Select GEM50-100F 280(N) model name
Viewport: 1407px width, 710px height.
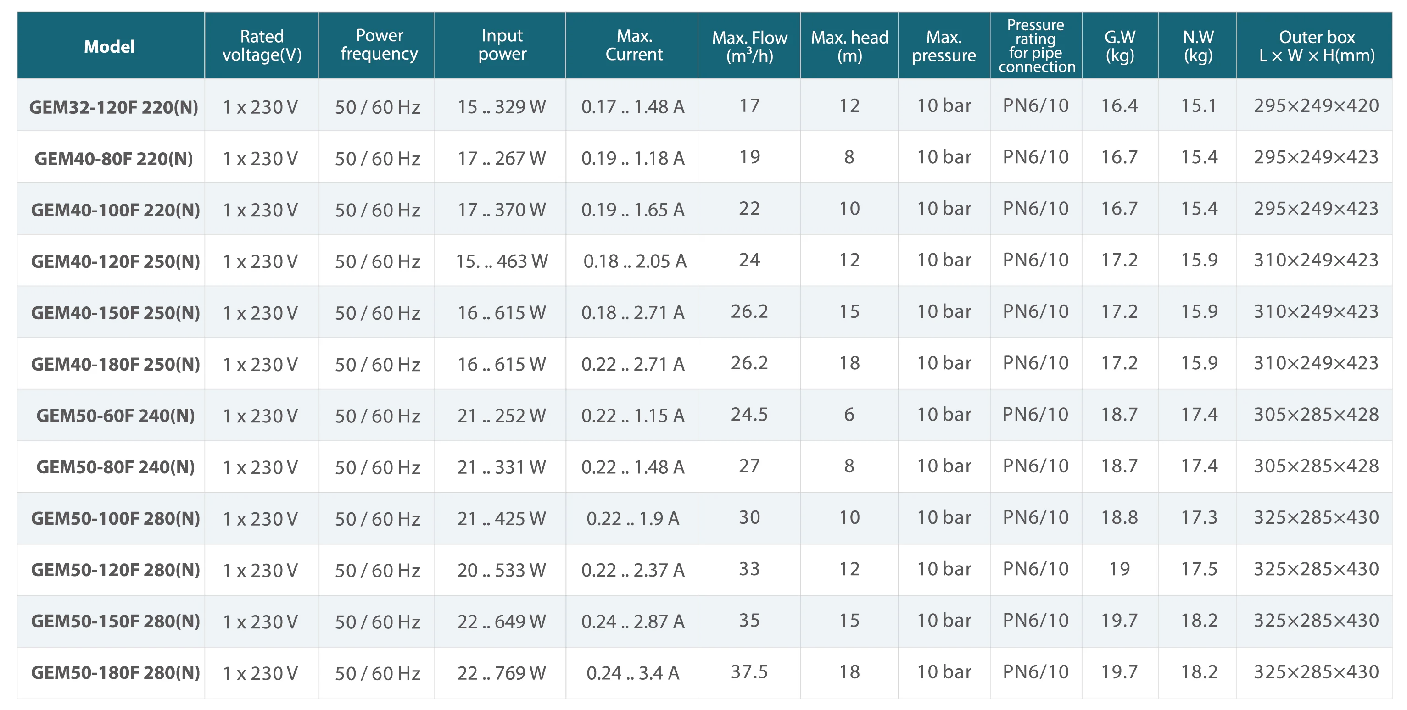point(115,518)
